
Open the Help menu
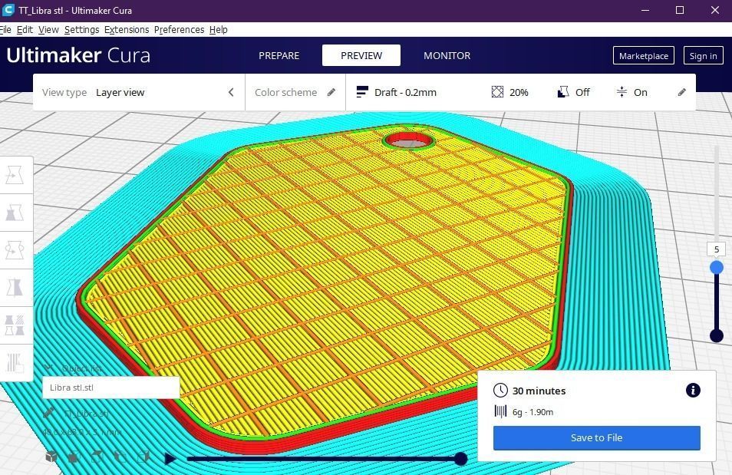(x=219, y=29)
